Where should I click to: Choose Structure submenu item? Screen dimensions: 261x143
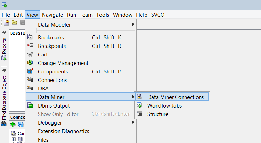coord(172,114)
